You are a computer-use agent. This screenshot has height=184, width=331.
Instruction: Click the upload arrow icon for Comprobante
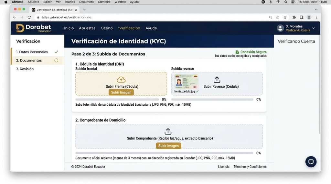[x=168, y=131]
